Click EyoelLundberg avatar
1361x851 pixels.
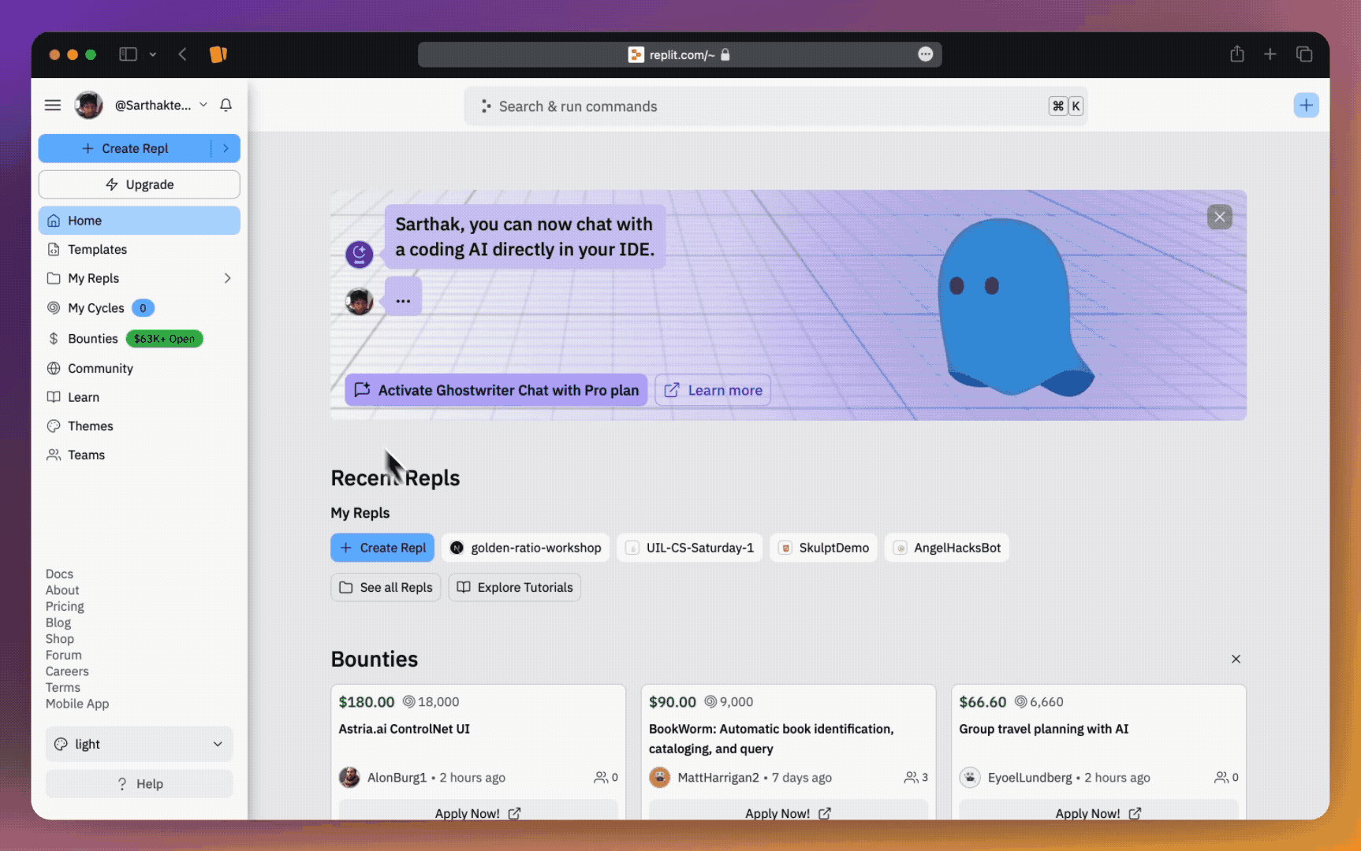(x=970, y=778)
